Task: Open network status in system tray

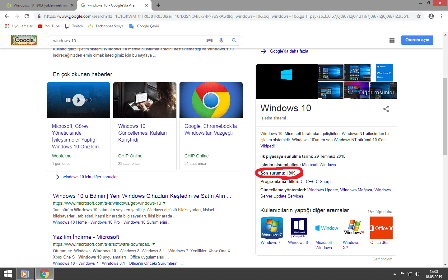Action: pos(410,274)
